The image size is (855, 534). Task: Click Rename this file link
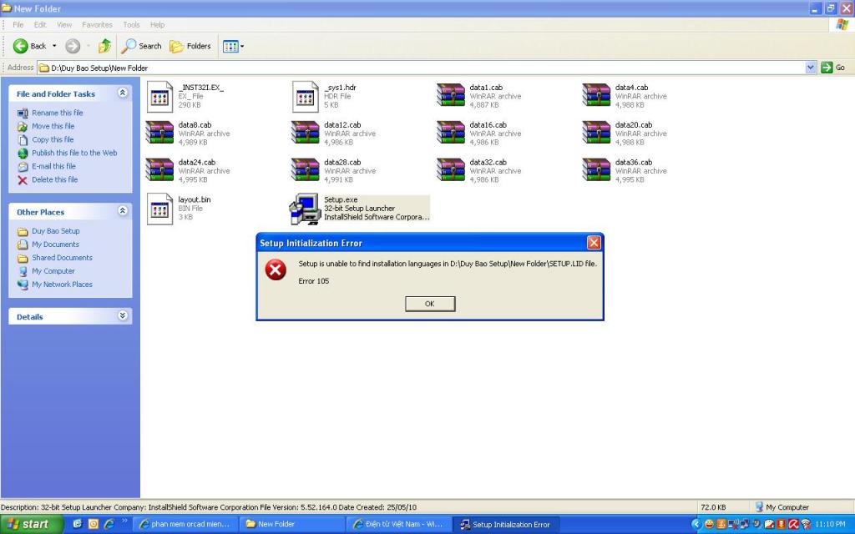pyautogui.click(x=58, y=113)
